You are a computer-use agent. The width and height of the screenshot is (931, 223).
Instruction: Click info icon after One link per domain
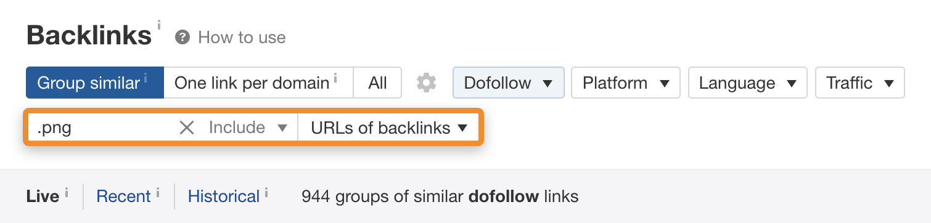(x=335, y=78)
